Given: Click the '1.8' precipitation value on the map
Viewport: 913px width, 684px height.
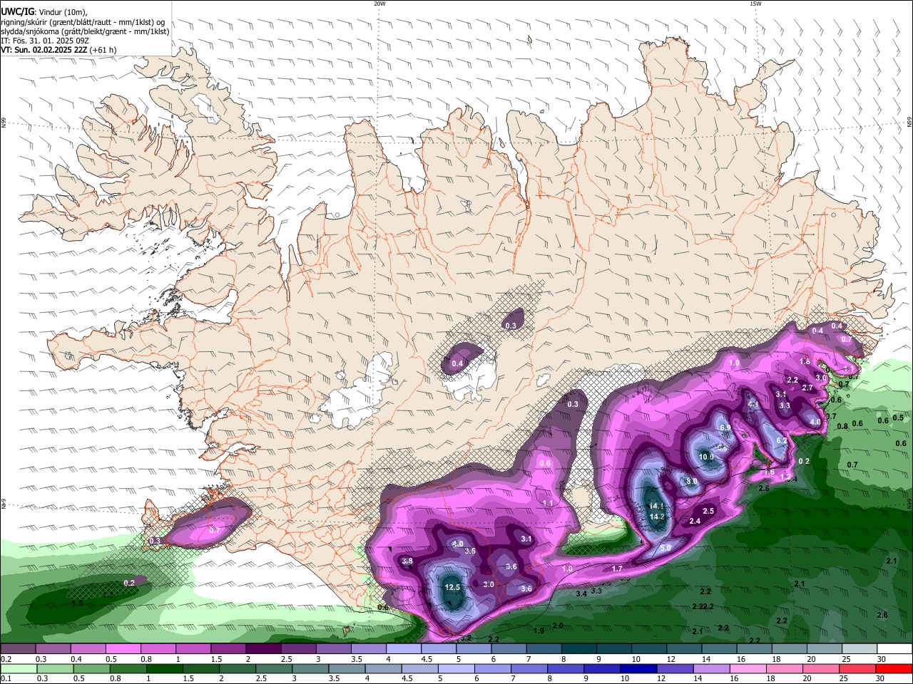Looking at the screenshot, I should [805, 362].
